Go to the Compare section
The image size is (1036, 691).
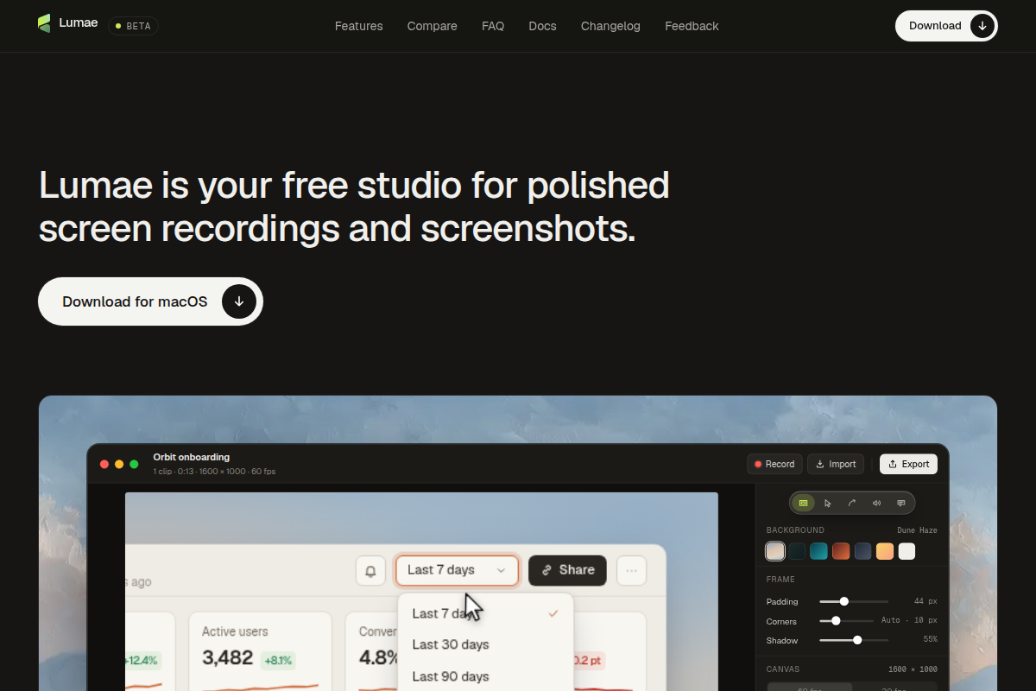click(432, 26)
